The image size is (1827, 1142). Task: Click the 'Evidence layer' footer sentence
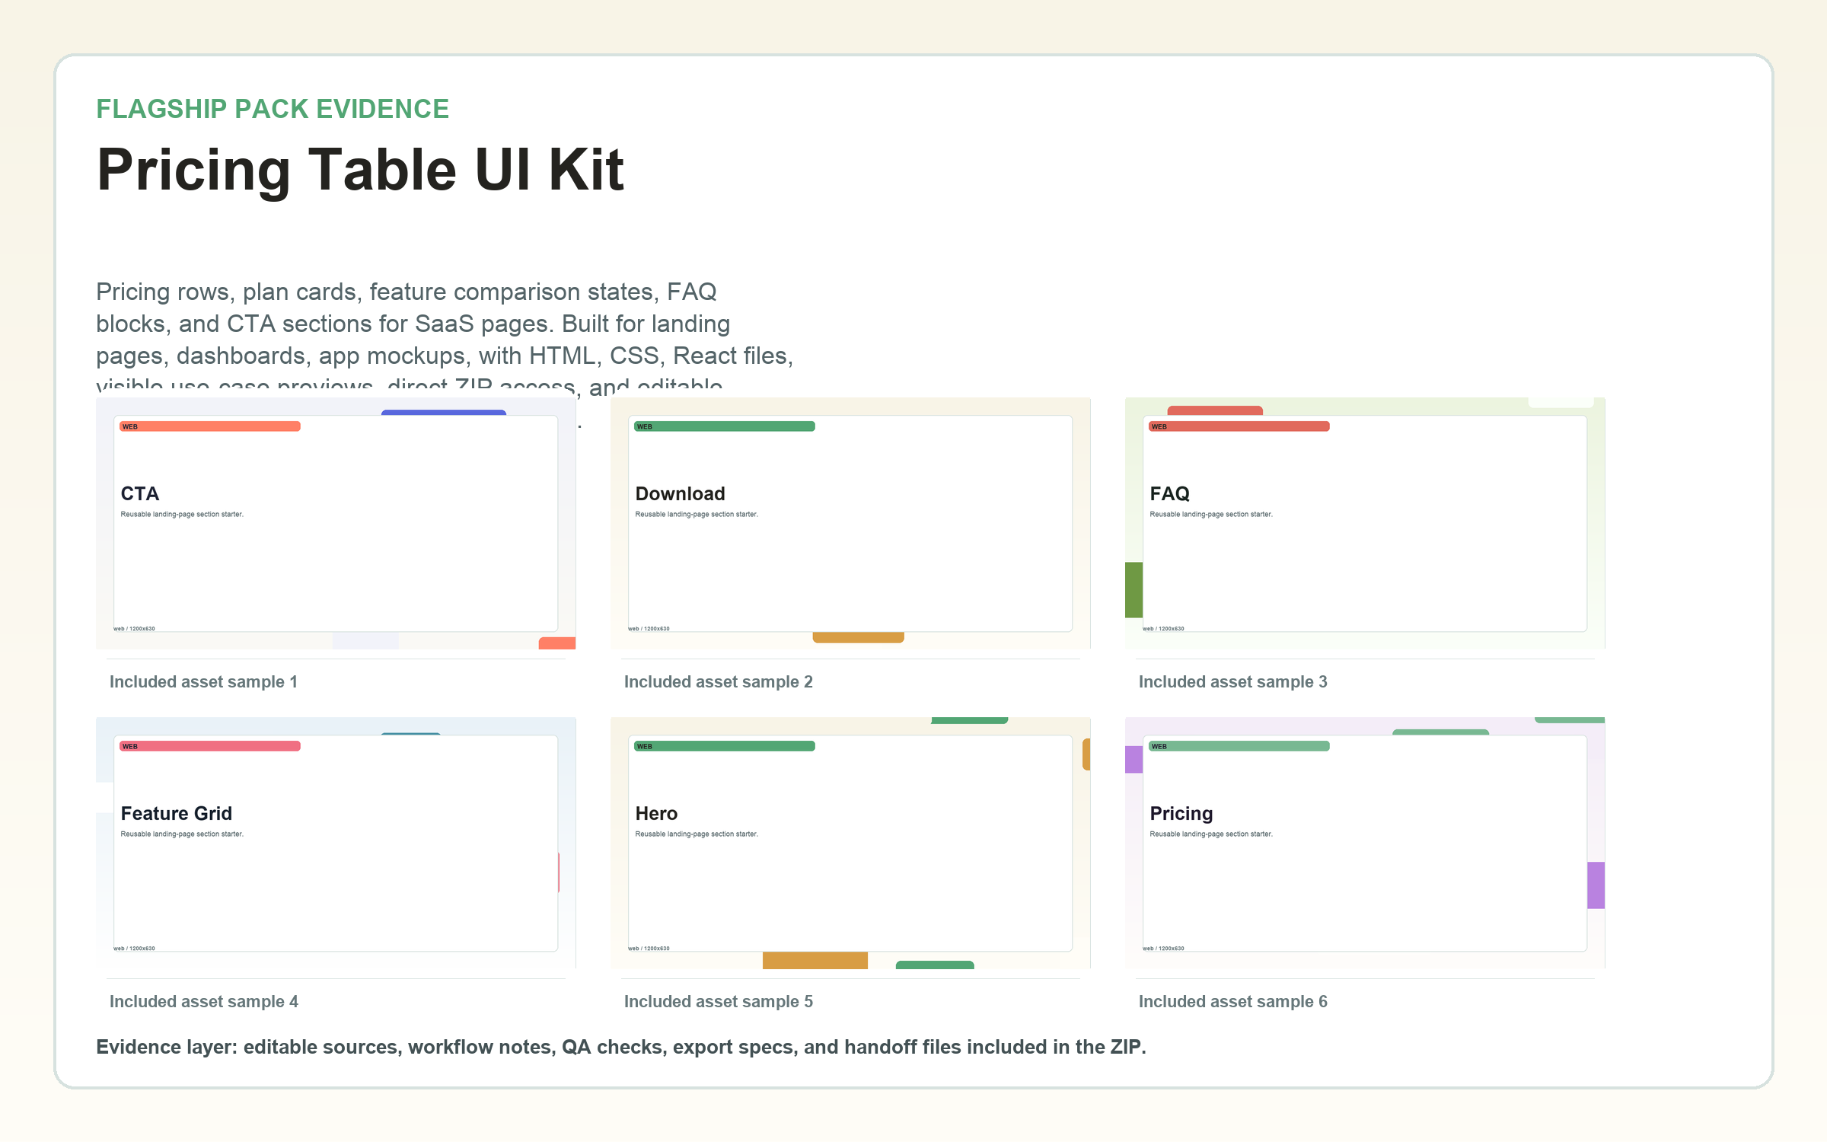click(621, 1048)
